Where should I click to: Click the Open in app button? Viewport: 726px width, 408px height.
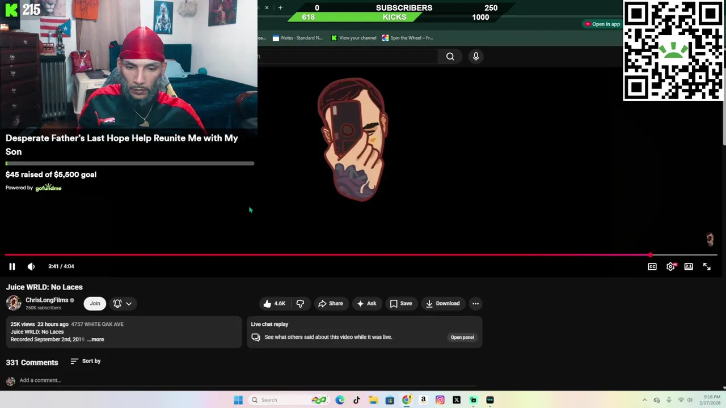pos(602,24)
